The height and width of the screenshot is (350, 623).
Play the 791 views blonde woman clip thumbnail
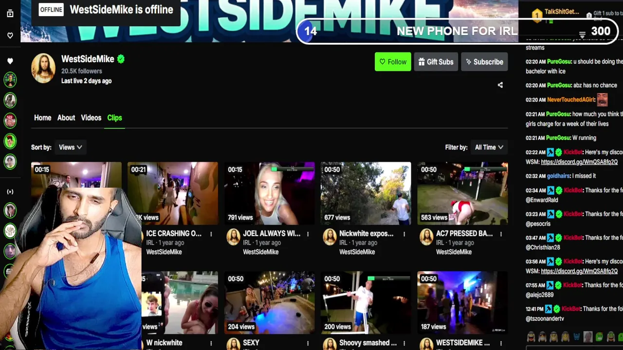click(269, 193)
